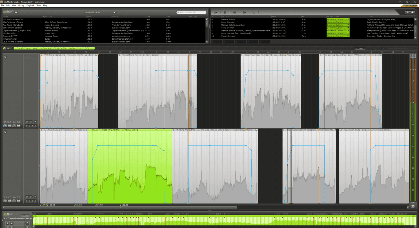Click the X button in the top track controls
This screenshot has height=228, width=419.
35,122
